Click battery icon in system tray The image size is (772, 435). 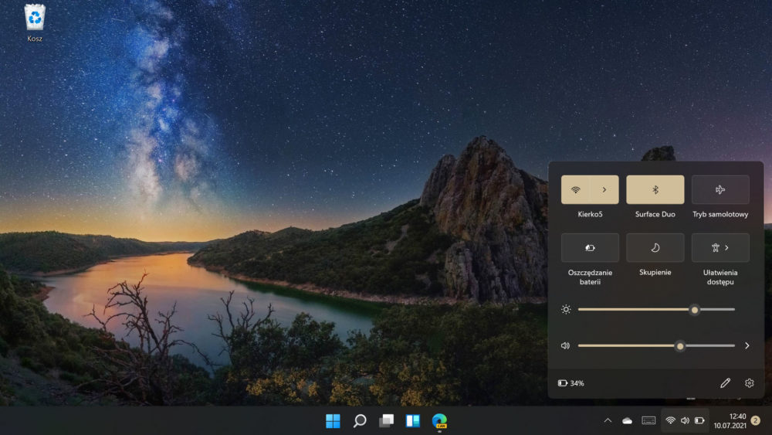pos(699,421)
